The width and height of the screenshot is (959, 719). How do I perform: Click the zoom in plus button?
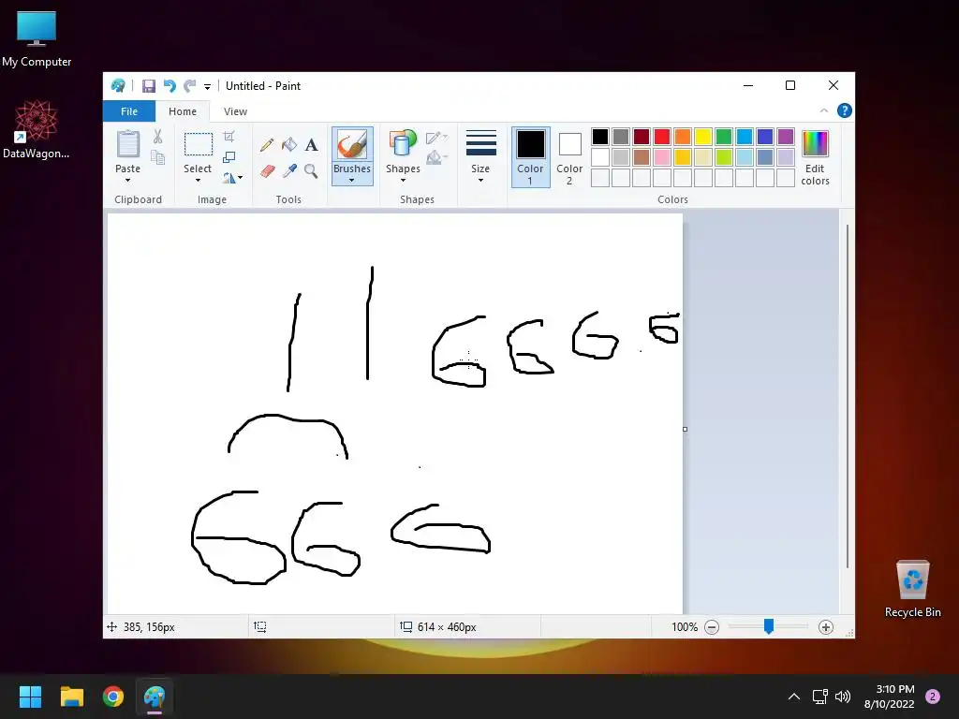click(x=826, y=627)
